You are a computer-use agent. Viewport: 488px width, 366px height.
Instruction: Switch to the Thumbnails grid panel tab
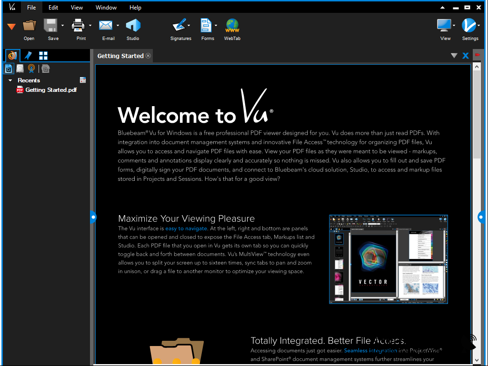click(x=43, y=56)
